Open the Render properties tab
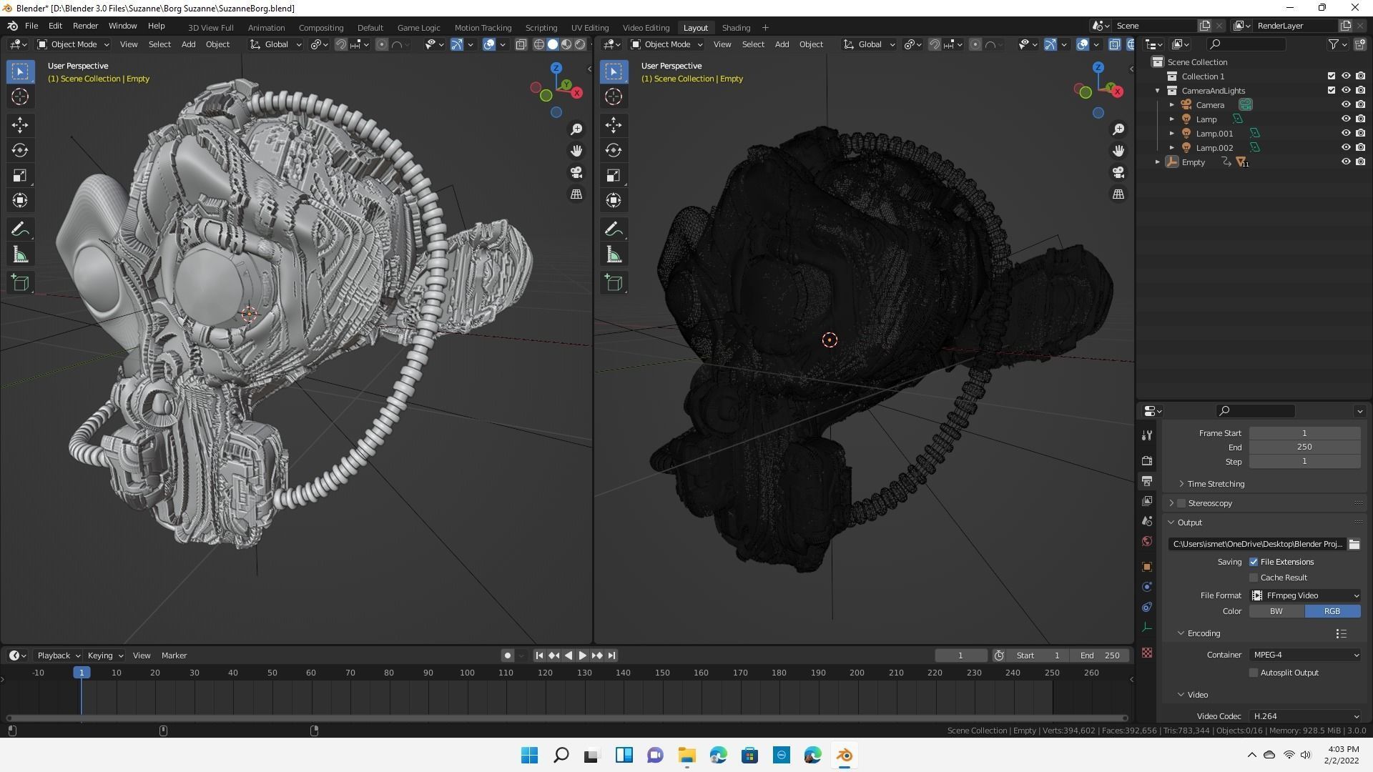 point(1147,461)
